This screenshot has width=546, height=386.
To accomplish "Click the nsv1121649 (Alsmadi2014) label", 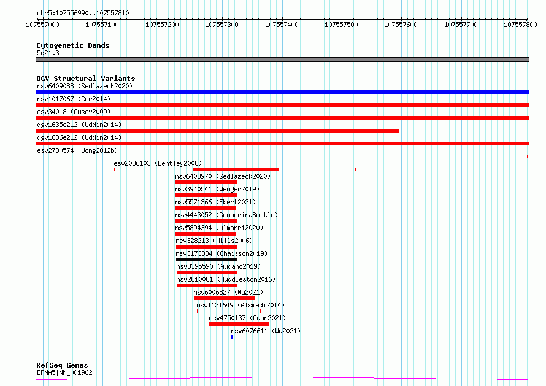I will tap(240, 305).
